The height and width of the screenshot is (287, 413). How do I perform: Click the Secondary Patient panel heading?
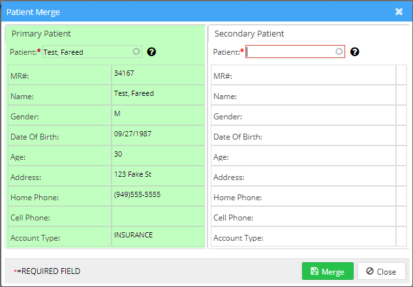pyautogui.click(x=249, y=34)
